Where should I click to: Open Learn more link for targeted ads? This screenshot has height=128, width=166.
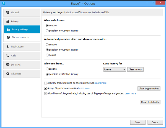click(130, 94)
